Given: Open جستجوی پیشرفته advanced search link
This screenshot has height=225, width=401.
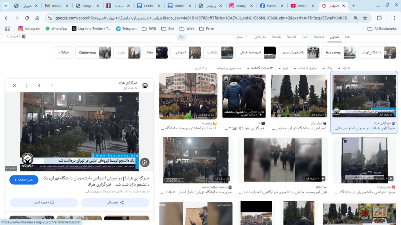Looking at the screenshot, I should pos(229,68).
